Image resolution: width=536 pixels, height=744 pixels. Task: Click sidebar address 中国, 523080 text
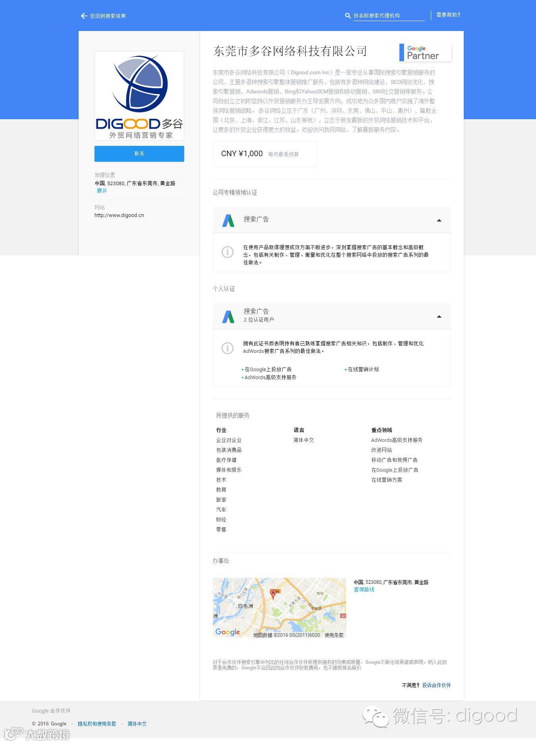coord(135,184)
